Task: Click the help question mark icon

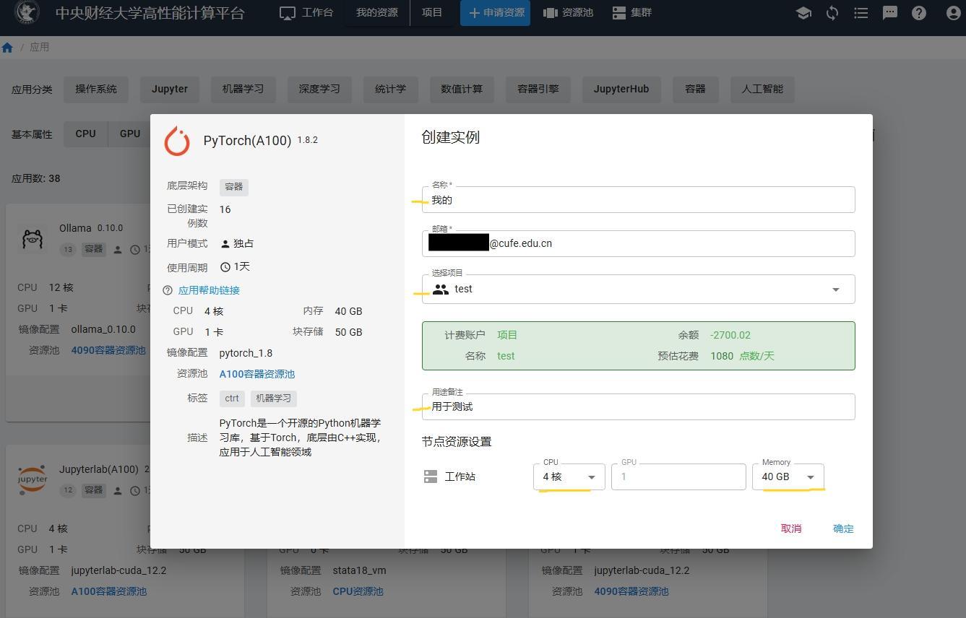Action: [918, 13]
